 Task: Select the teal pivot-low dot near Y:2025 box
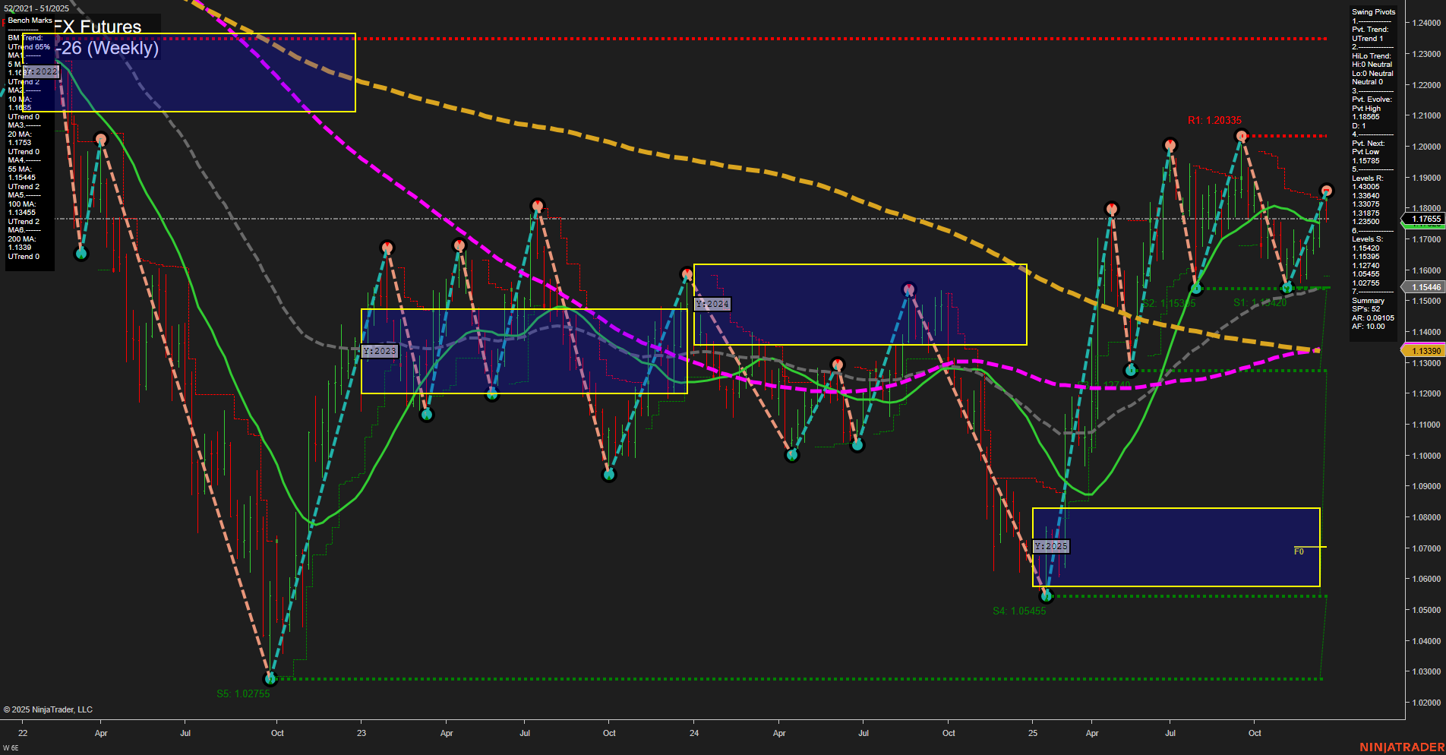1046,595
